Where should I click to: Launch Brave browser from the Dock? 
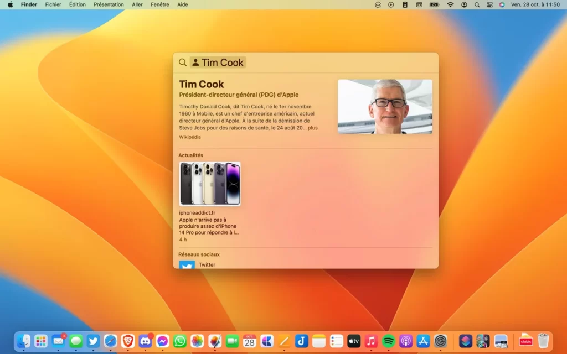(x=128, y=341)
